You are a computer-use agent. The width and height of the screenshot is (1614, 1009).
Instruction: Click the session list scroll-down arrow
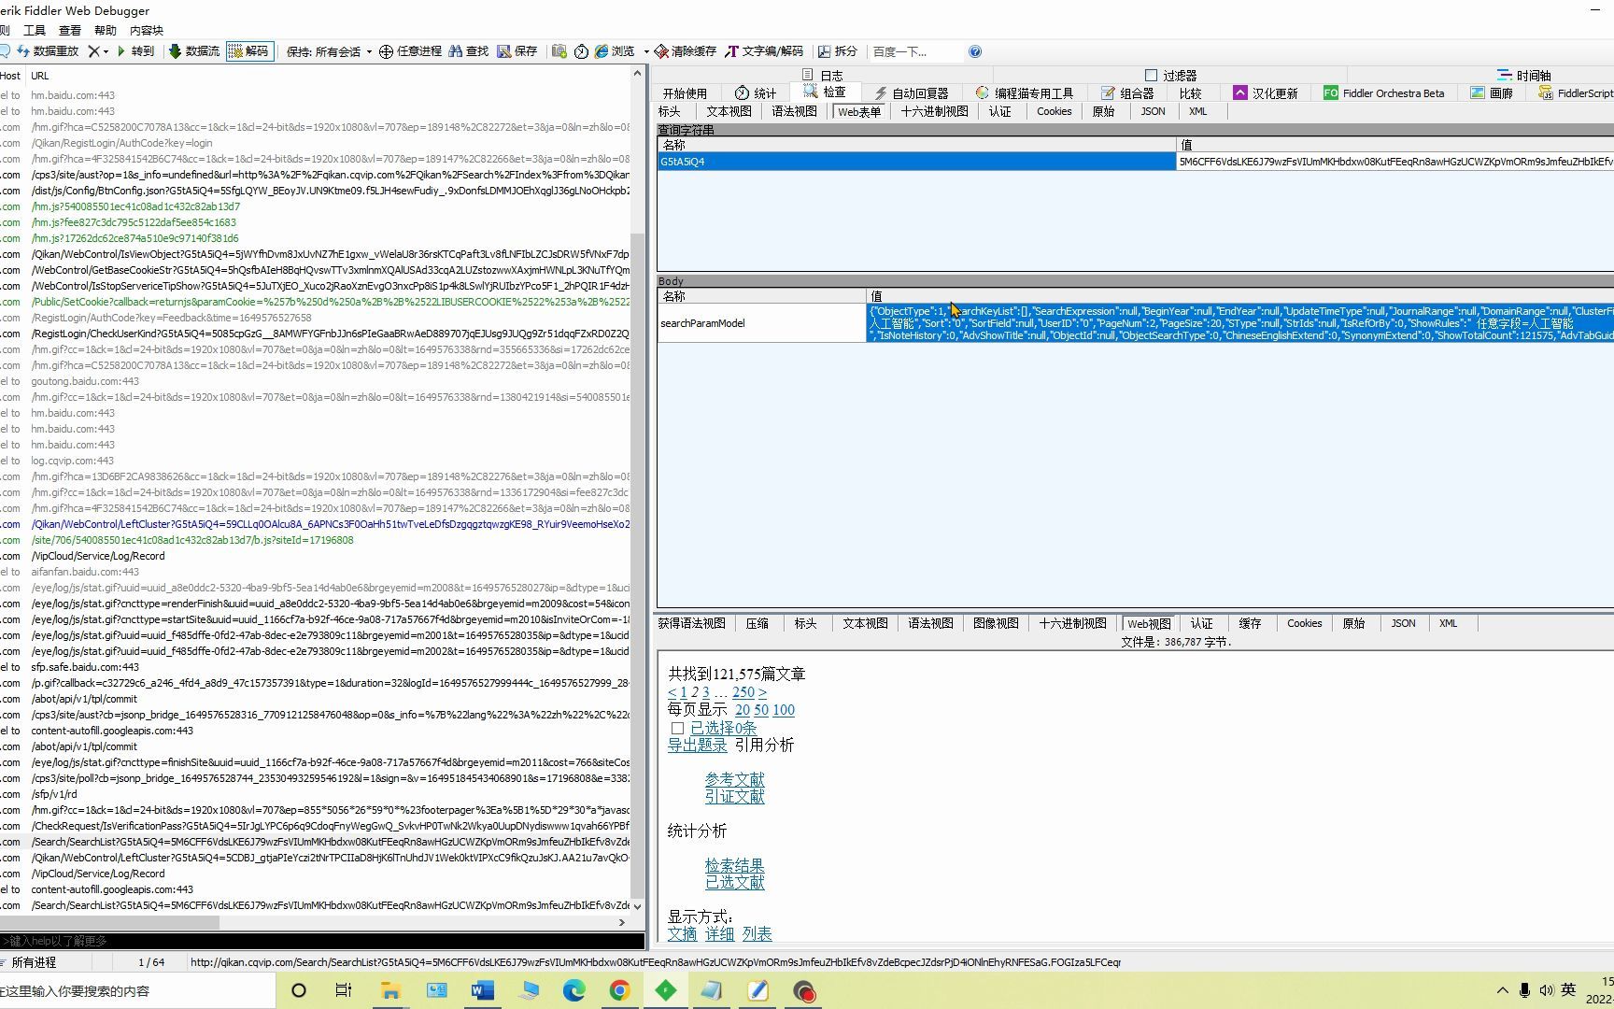638,905
